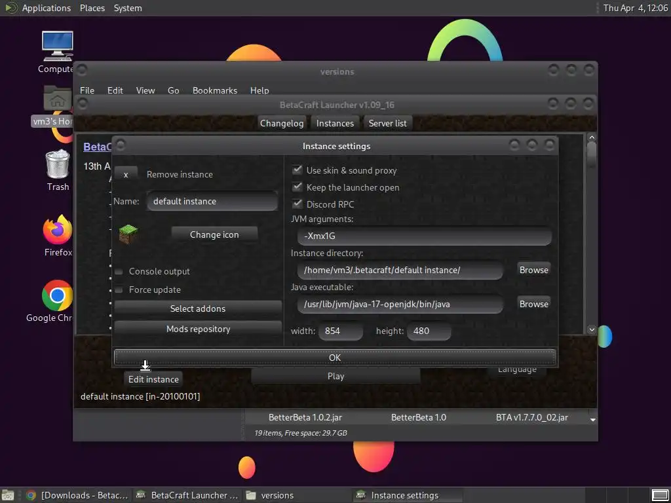Browse for the Instance directory
671x503 pixels.
pyautogui.click(x=533, y=270)
